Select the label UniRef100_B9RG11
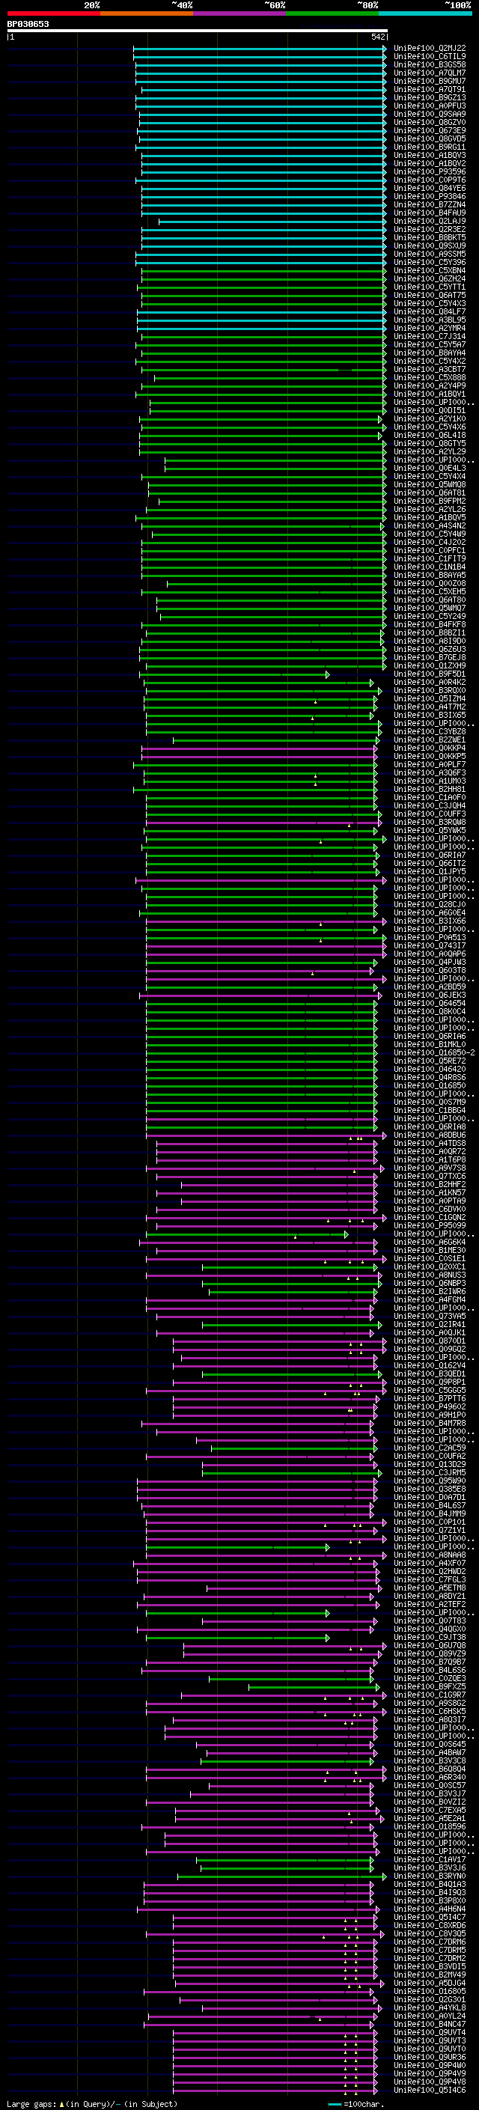 pyautogui.click(x=430, y=147)
